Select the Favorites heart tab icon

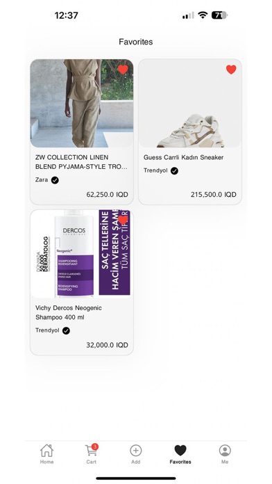[180, 451]
